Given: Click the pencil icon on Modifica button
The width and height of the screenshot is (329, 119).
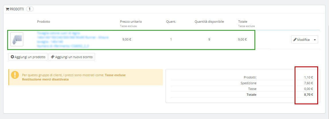Looking at the screenshot, I should 295,40.
